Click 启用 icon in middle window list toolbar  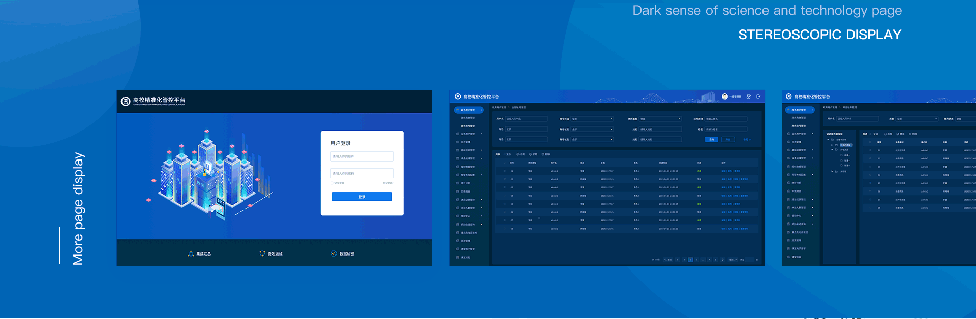[518, 154]
